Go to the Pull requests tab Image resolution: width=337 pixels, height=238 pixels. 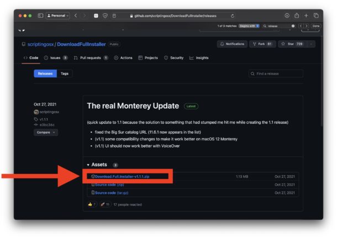[91, 57]
